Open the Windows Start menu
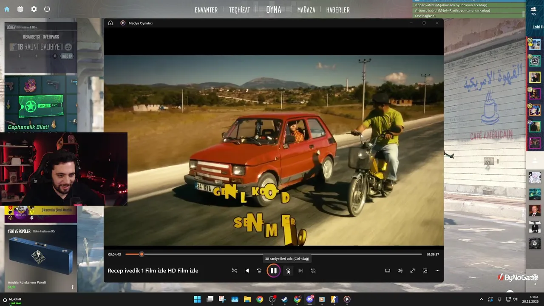 tap(197, 299)
